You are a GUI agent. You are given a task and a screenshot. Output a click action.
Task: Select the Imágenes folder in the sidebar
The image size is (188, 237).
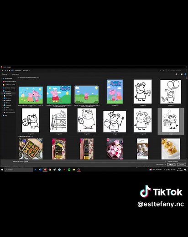pos(7,100)
